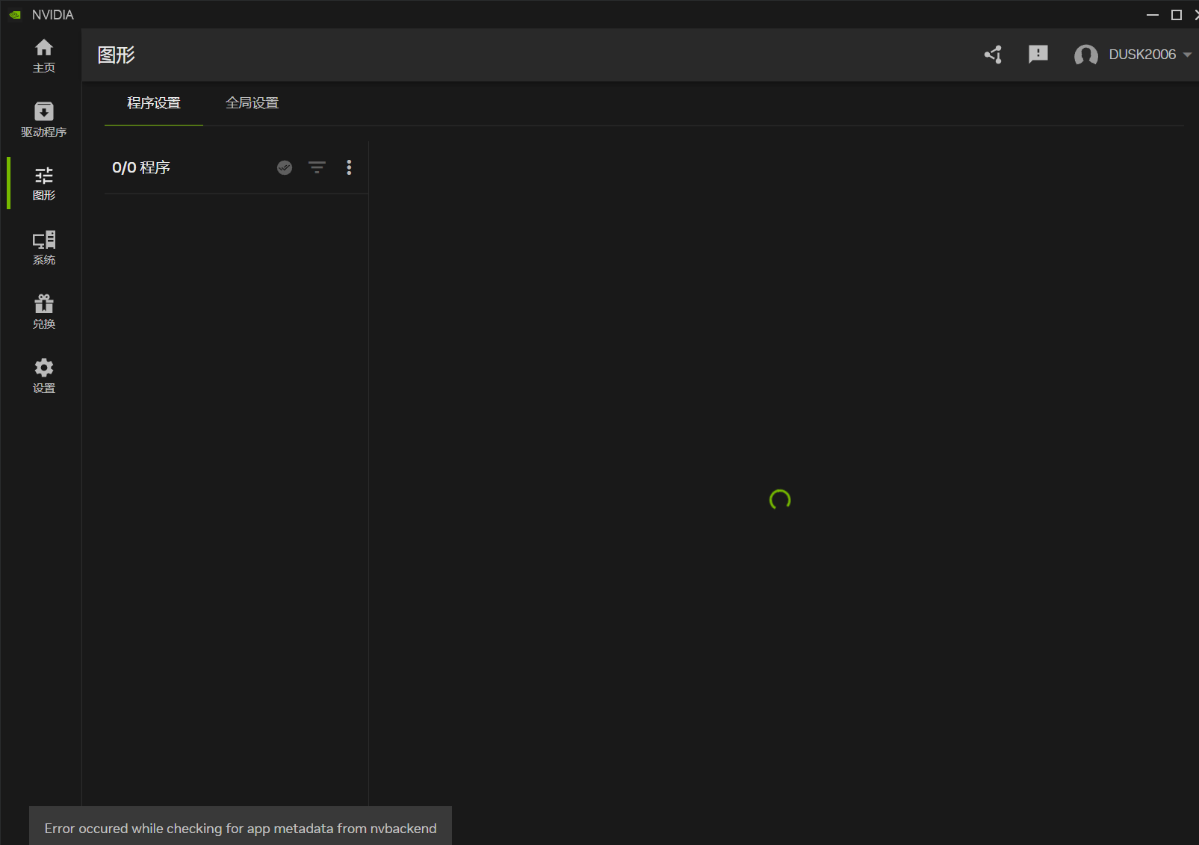Open the 主页 home page

[43, 56]
